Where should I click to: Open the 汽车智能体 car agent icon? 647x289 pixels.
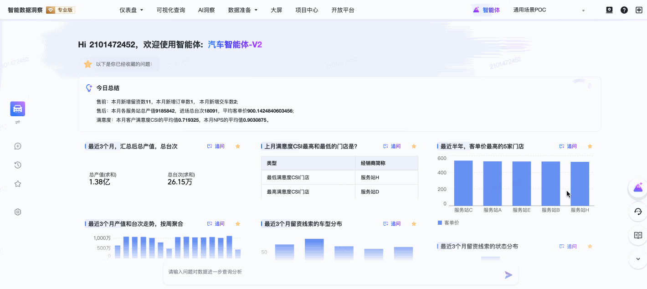[17, 109]
